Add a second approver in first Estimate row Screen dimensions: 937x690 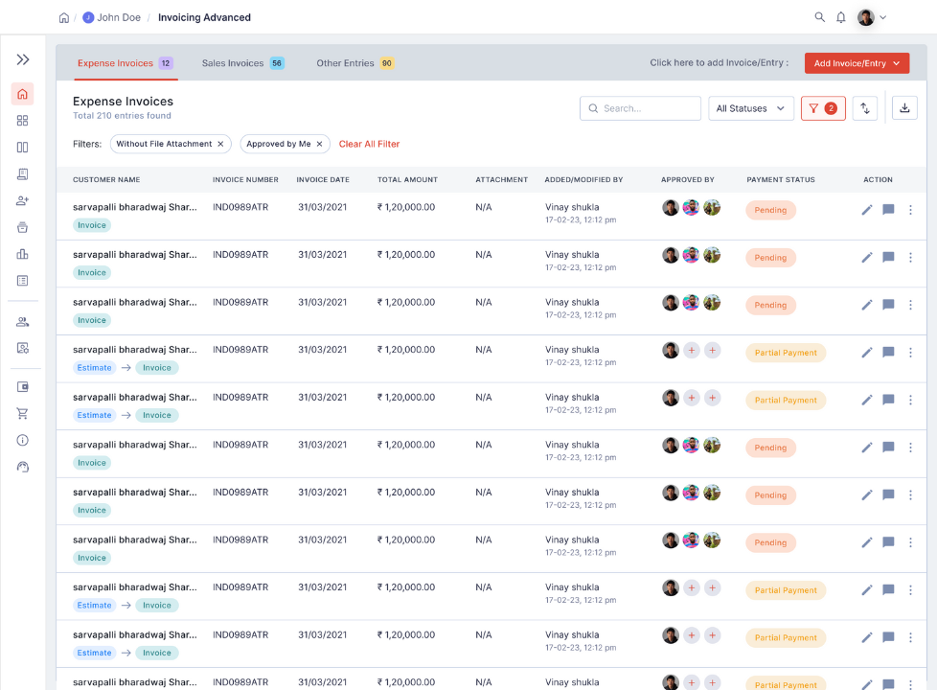point(692,351)
